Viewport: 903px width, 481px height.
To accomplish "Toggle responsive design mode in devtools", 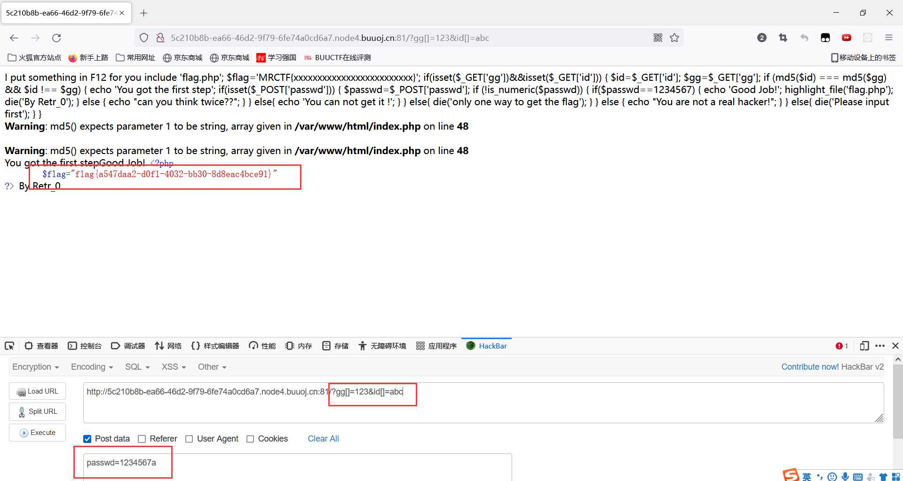I will click(864, 346).
